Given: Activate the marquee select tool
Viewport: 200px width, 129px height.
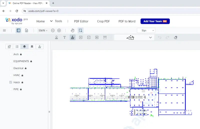Looking at the screenshot, I should point(80,30).
